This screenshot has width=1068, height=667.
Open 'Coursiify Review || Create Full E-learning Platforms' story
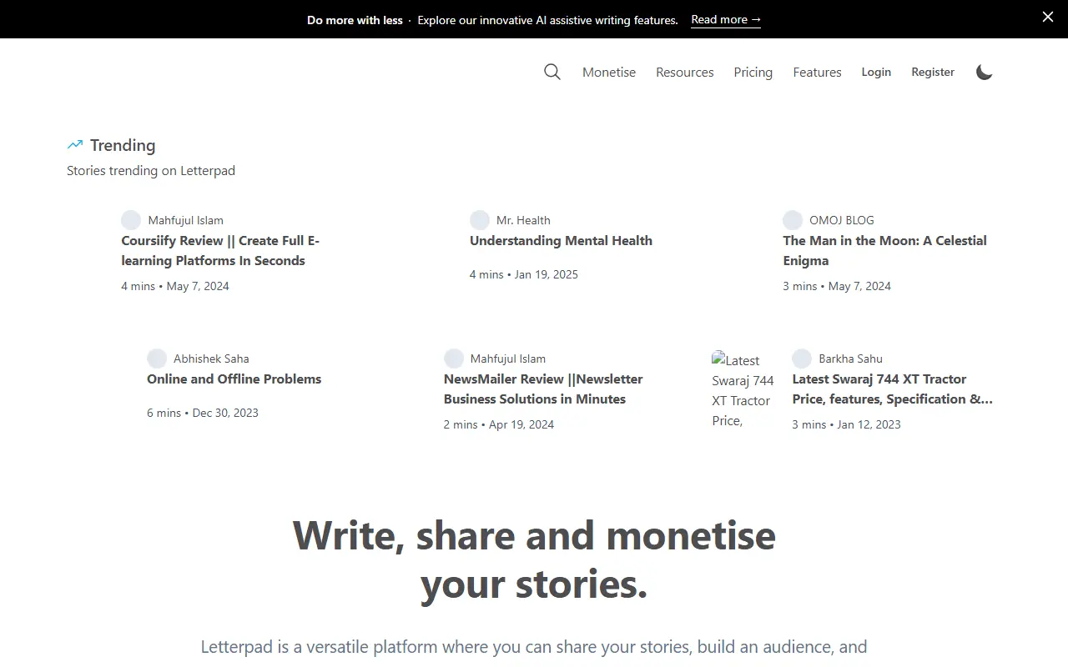220,251
